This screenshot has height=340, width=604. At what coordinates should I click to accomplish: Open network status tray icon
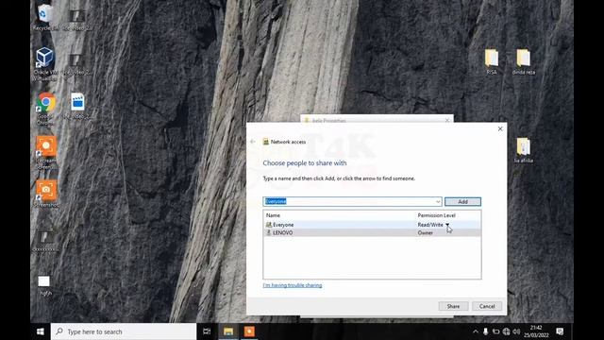pos(506,331)
